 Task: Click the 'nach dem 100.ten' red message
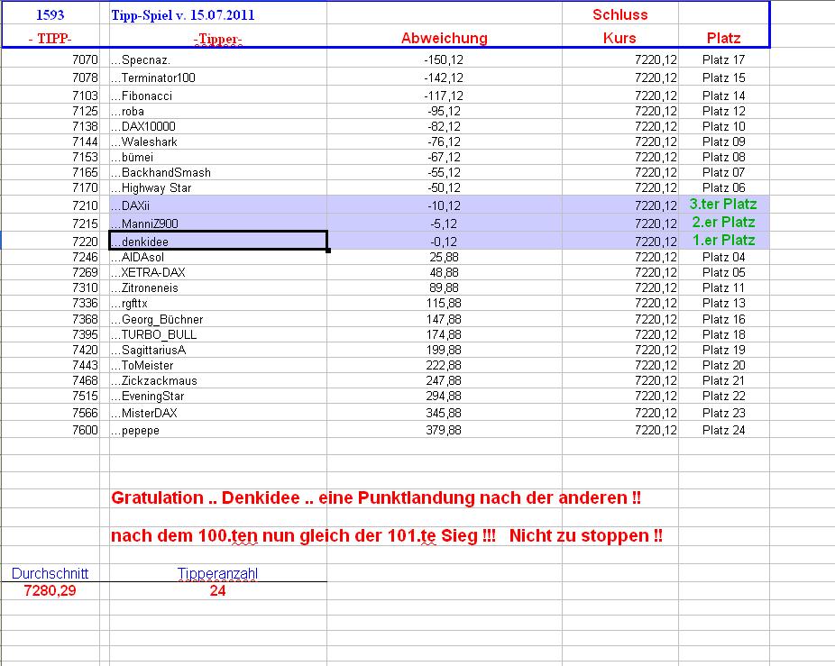click(387, 535)
